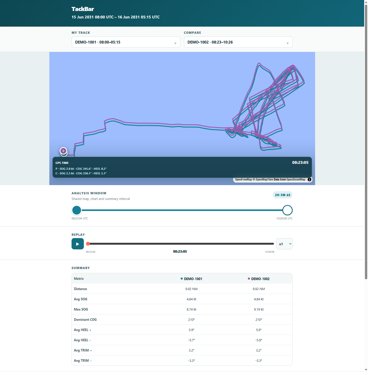368x372 pixels.
Task: Click the 8.74 kt Max SOG value
Action: point(191,309)
